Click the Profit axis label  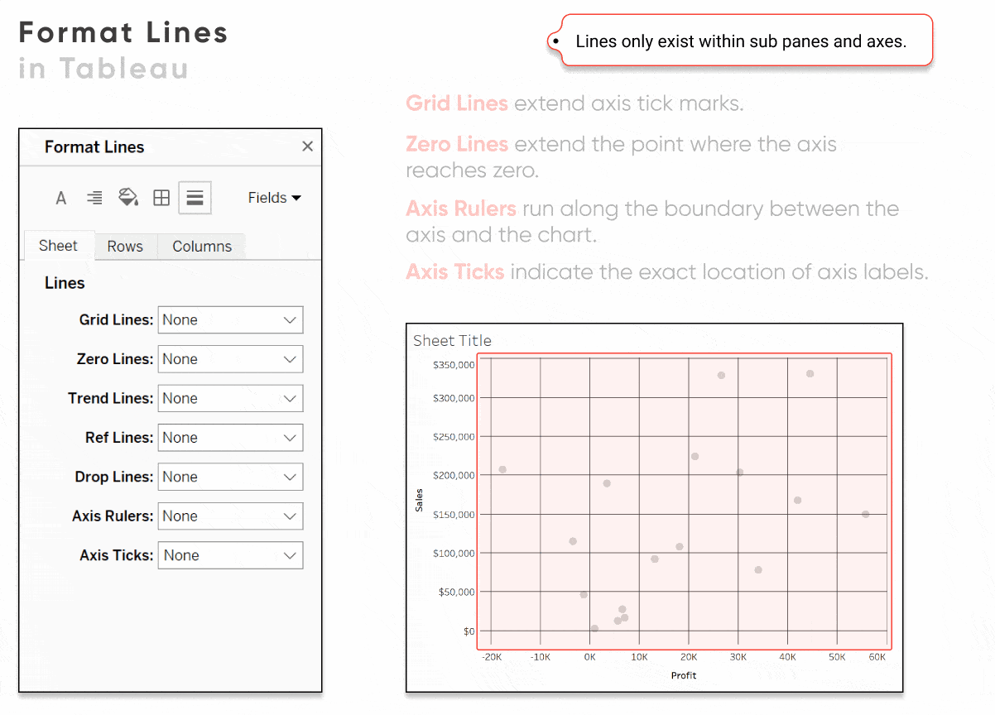coord(683,674)
